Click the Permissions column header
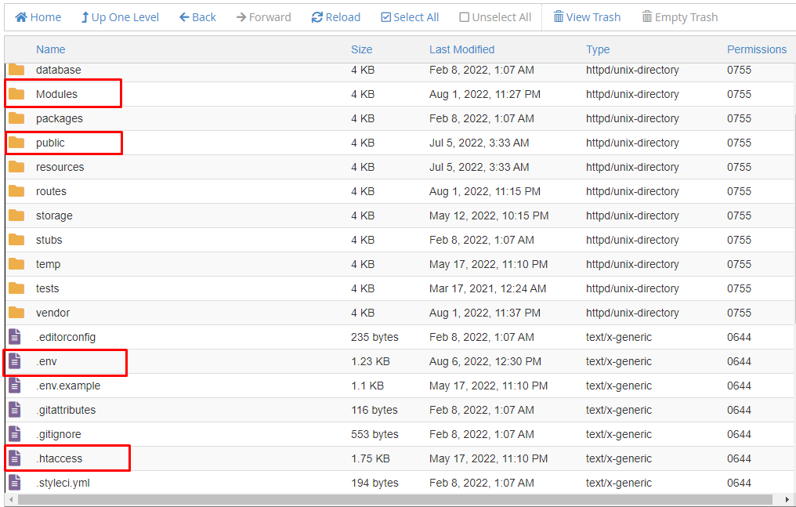Screen dimensions: 796x507 click(756, 49)
